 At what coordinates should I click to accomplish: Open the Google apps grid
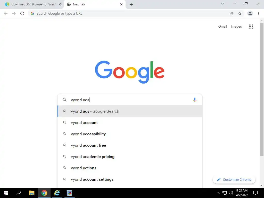[x=251, y=27]
